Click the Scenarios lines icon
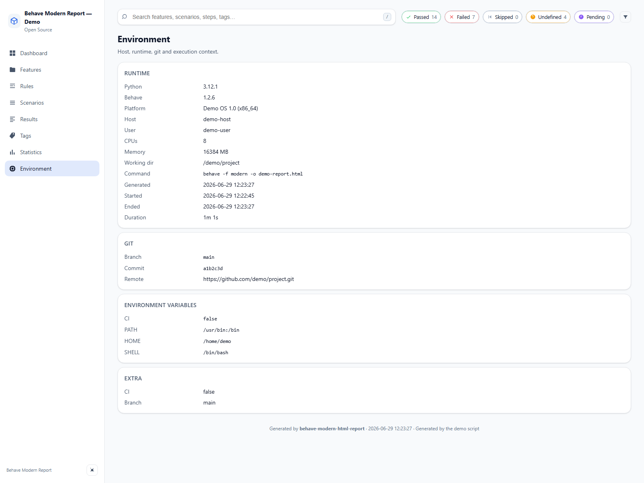644x483 pixels. 12,103
